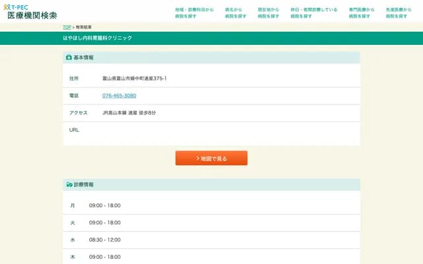Click the 基本情報 section hospital icon
This screenshot has height=264, width=423.
click(x=69, y=57)
